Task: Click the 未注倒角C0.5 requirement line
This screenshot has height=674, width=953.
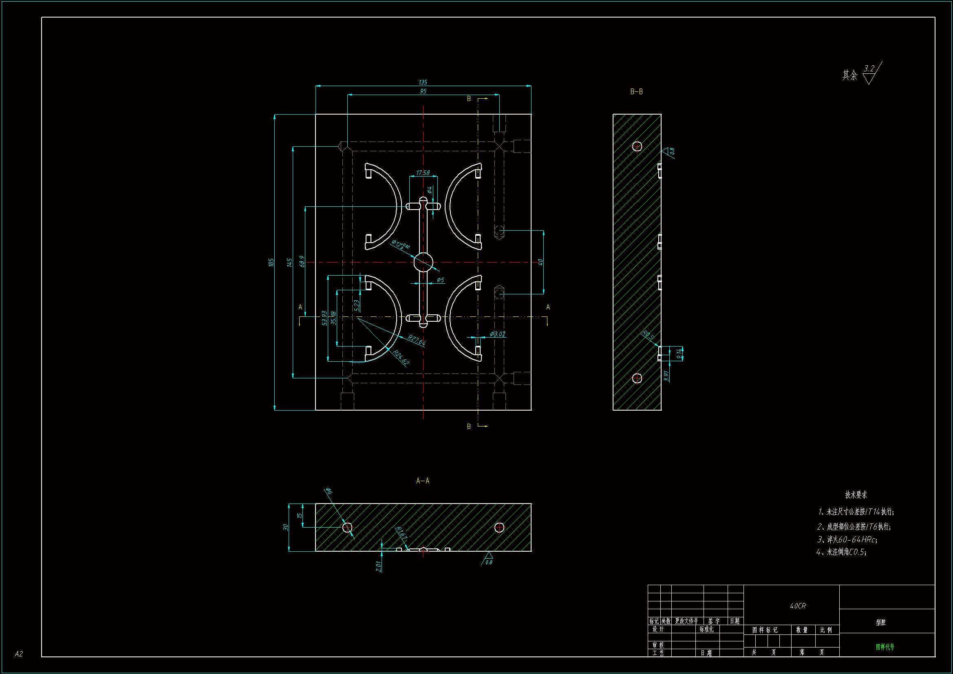Action: click(x=841, y=552)
